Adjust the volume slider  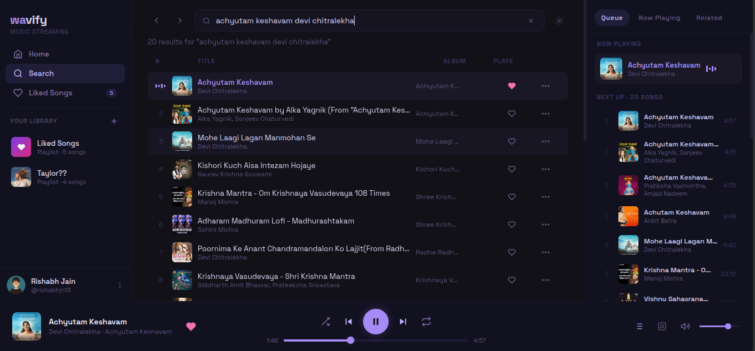[719, 327]
